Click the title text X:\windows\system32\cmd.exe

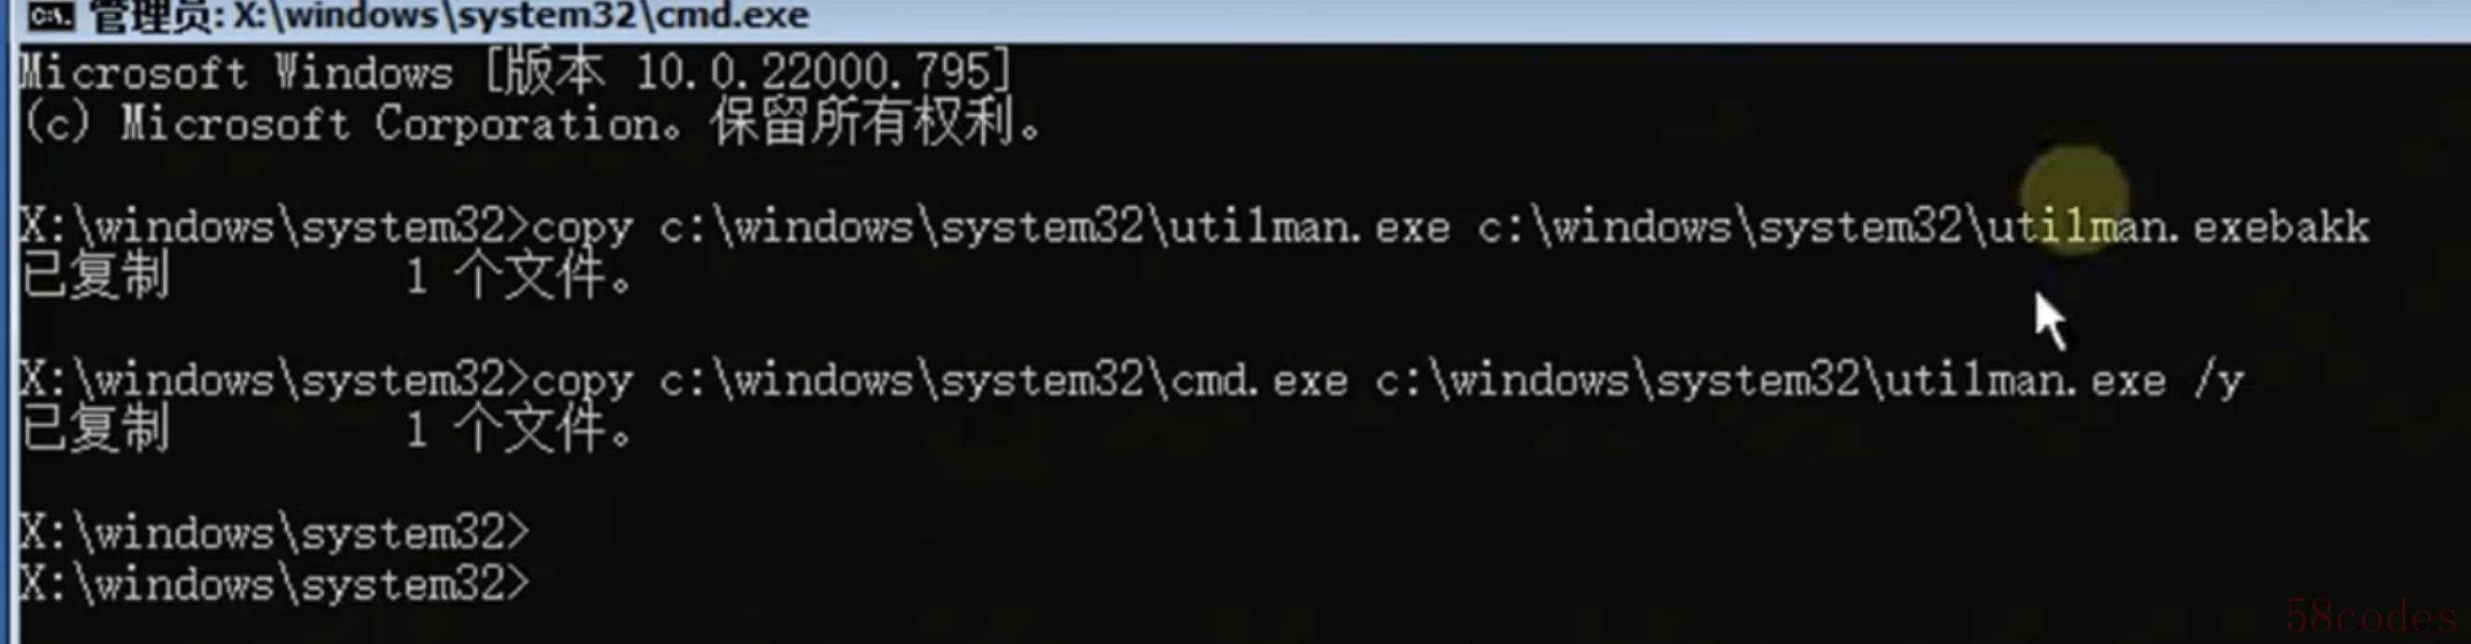pyautogui.click(x=521, y=17)
